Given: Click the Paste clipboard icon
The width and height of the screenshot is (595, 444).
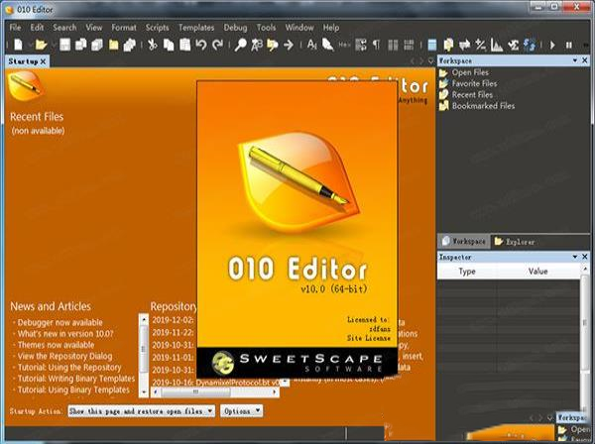Looking at the screenshot, I should coord(184,45).
